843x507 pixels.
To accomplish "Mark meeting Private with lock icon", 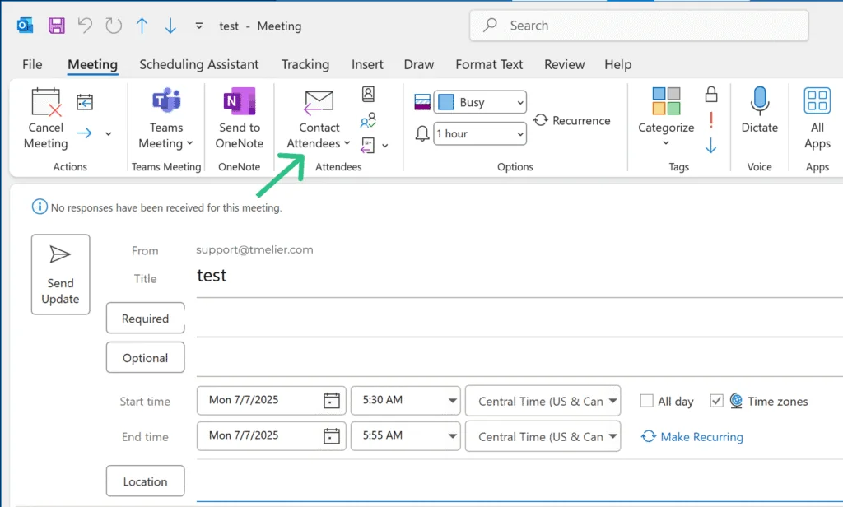I will pos(711,94).
